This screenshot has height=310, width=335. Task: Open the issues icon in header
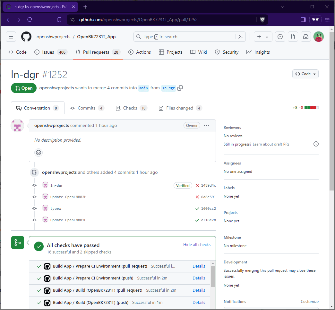tap(280, 37)
